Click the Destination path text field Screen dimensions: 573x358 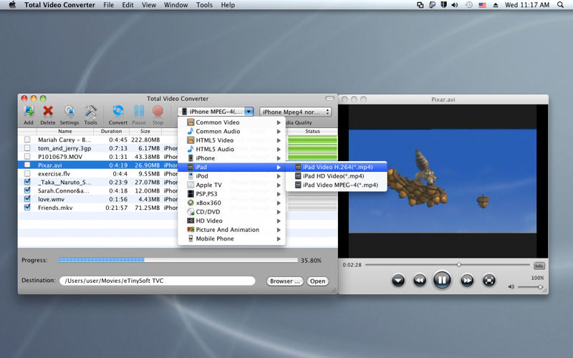(157, 281)
